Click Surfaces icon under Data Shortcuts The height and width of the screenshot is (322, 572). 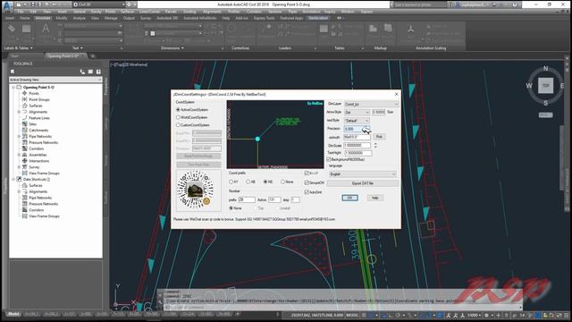click(25, 185)
